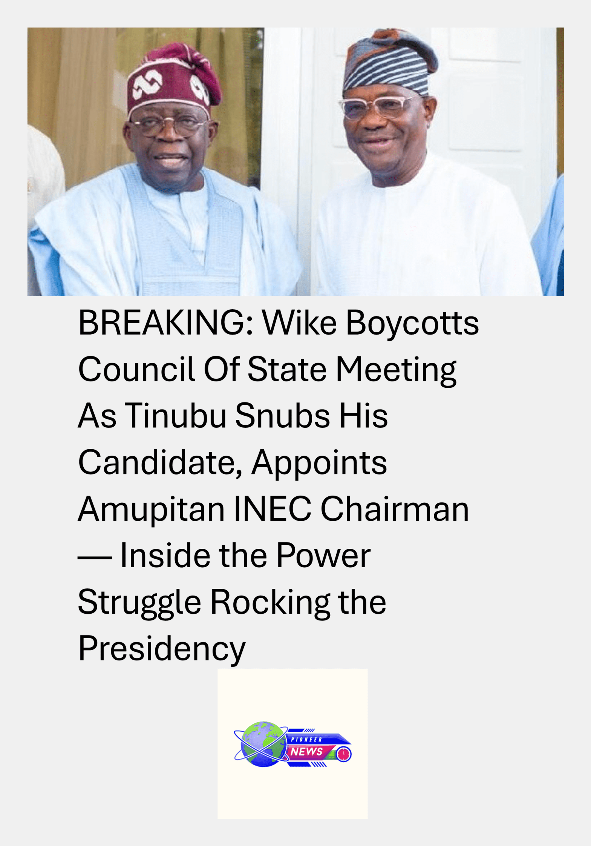Click the text 'As Tinubu Snubs His'
This screenshot has width=591, height=846.
click(233, 416)
